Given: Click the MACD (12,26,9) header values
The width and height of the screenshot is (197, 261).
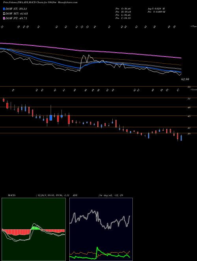Looking at the screenshot, I should (52, 195).
